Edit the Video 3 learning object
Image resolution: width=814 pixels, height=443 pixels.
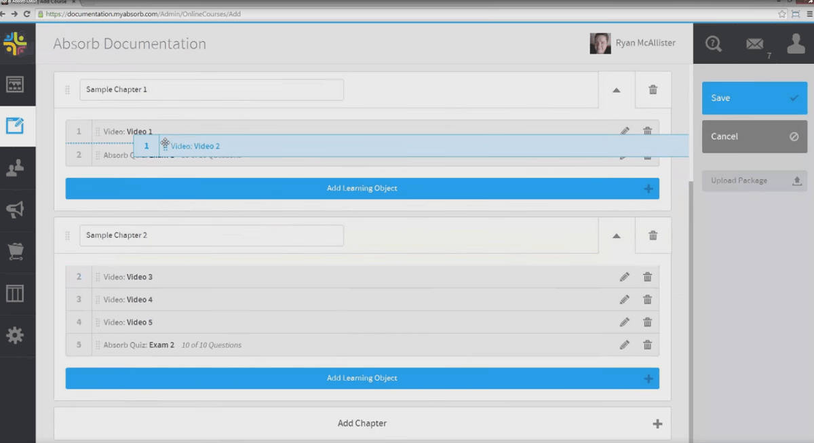pyautogui.click(x=624, y=277)
